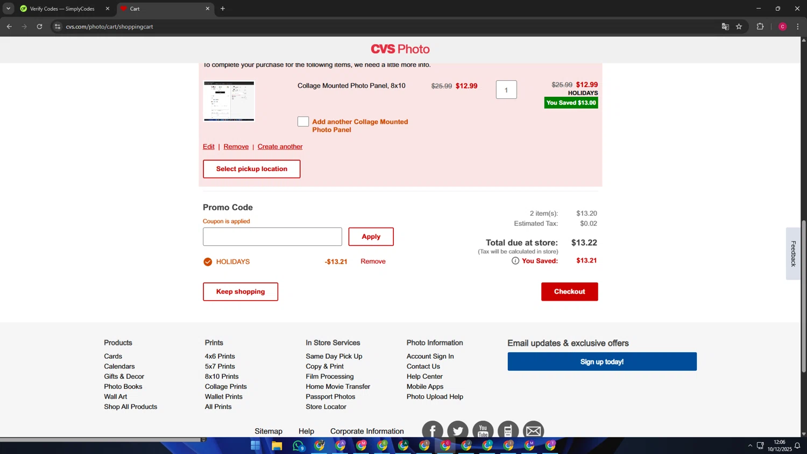Image resolution: width=807 pixels, height=454 pixels.
Task: Open the Chrome three-dot menu
Action: click(x=798, y=26)
